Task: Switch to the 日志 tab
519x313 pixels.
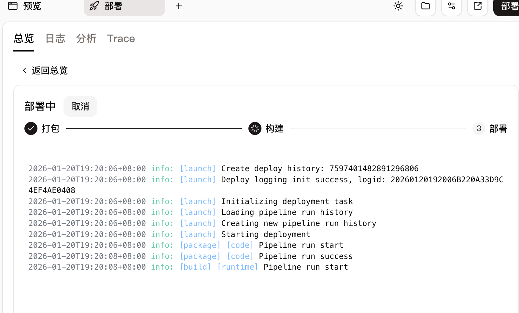Action: click(x=55, y=38)
